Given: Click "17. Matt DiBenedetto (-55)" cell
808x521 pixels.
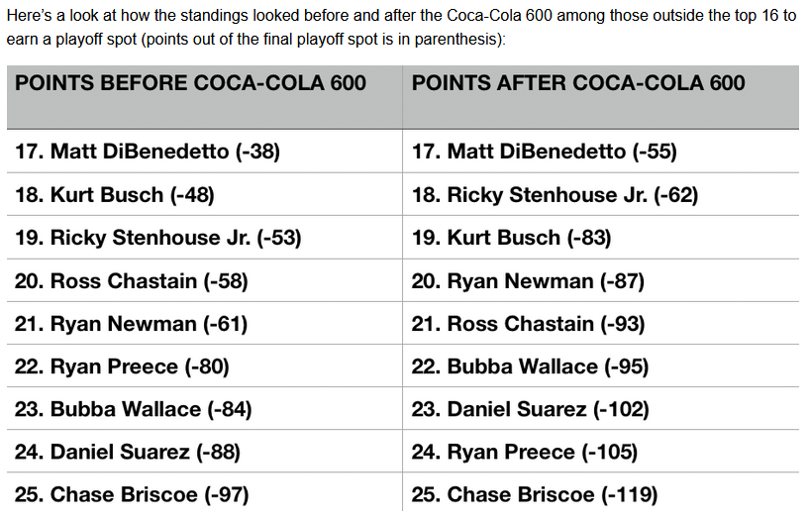Looking at the screenshot, I should click(x=545, y=152).
